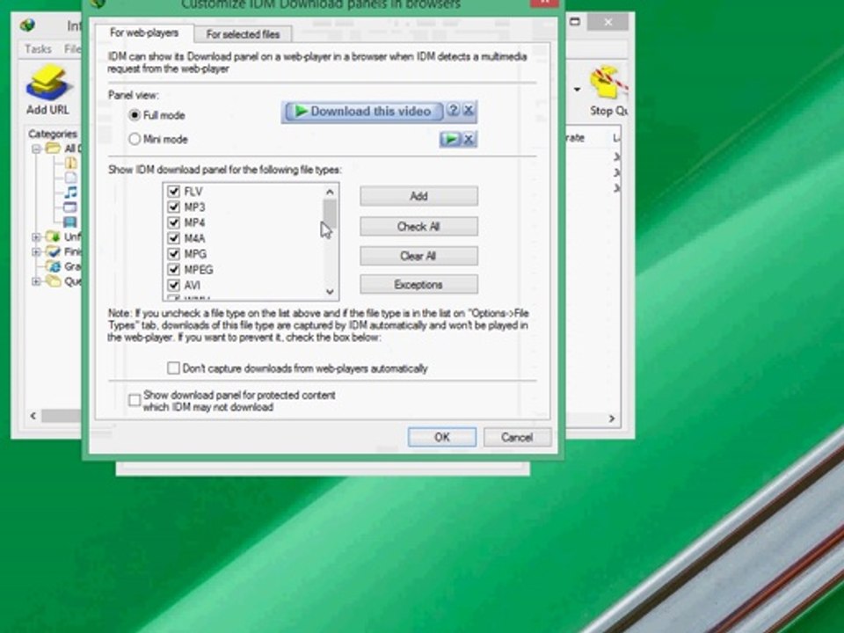The image size is (844, 633).
Task: Click the Clear All button
Action: (418, 256)
